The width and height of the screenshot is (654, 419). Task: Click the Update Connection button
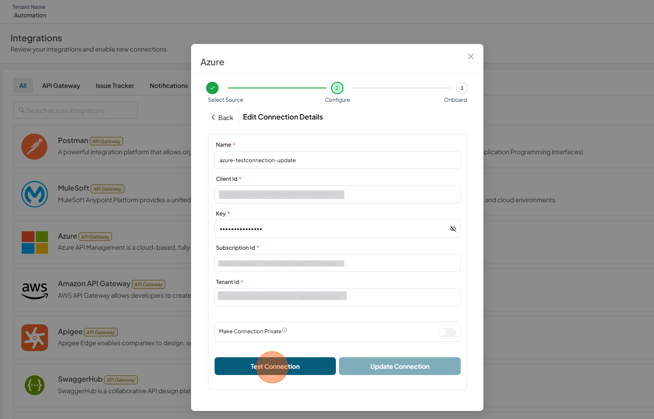[x=400, y=366]
